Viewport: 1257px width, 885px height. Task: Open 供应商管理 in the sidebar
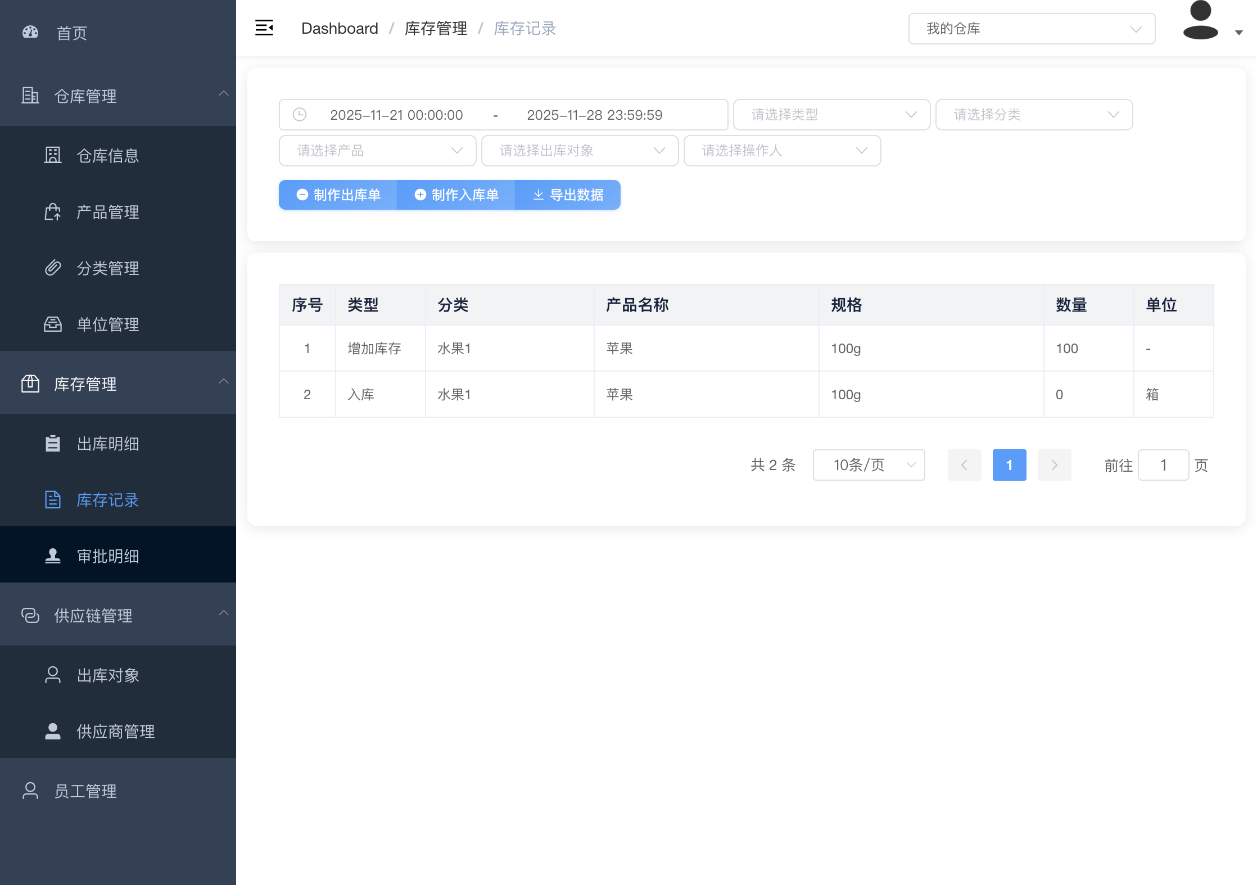(x=115, y=732)
